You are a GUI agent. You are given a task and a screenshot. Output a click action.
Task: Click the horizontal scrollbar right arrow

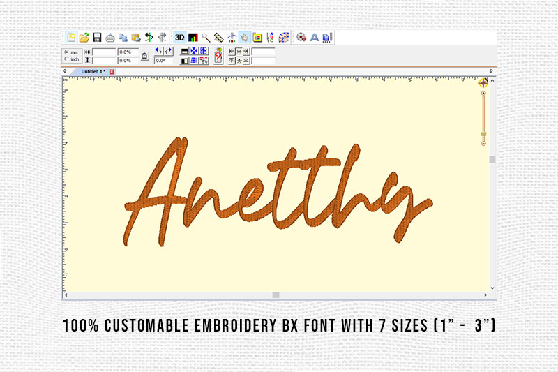(485, 295)
